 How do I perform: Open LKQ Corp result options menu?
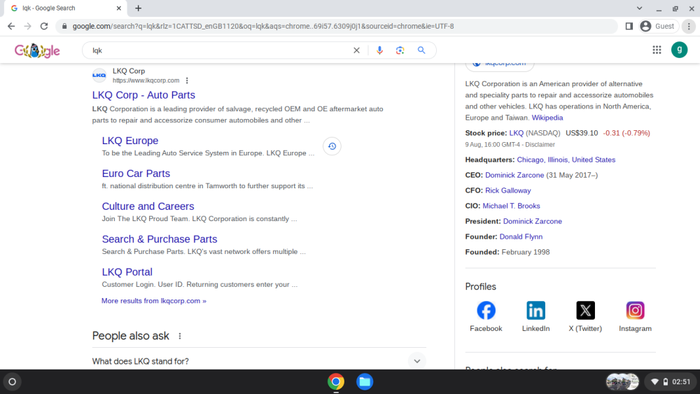coord(187,80)
